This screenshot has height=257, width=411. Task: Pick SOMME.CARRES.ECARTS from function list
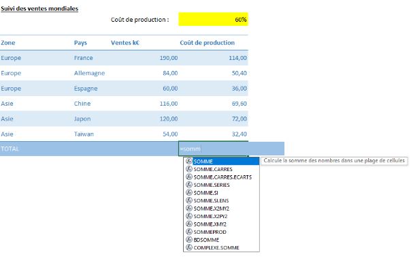(x=221, y=177)
